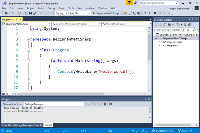Open the Any CPU platform dropdown

tap(80, 13)
